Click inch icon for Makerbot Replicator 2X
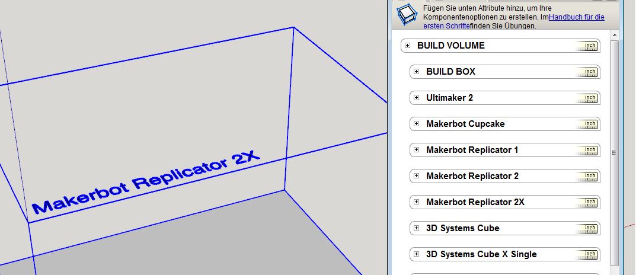This screenshot has height=275, width=636. [x=588, y=203]
